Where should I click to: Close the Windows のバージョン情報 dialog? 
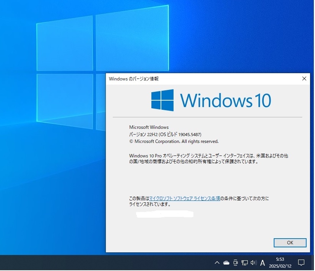click(305, 79)
